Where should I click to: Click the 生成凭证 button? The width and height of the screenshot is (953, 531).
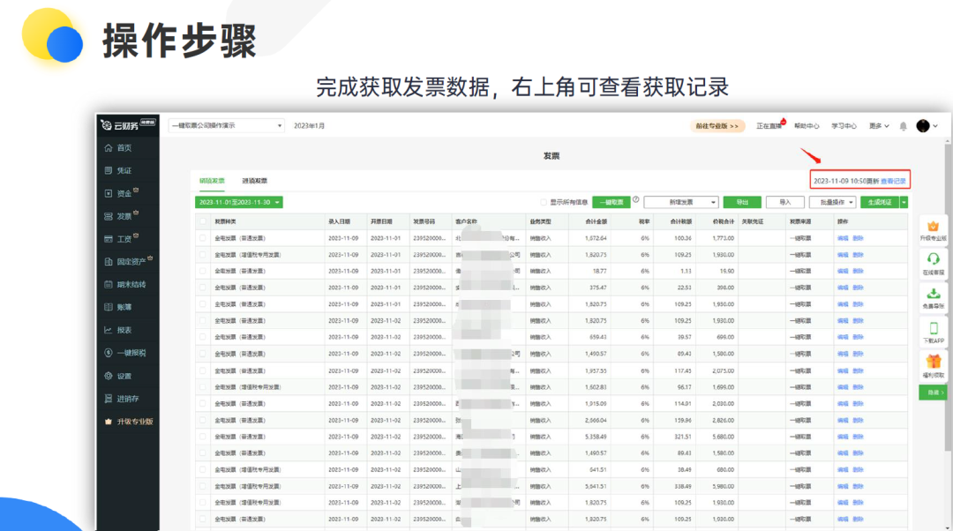(880, 202)
